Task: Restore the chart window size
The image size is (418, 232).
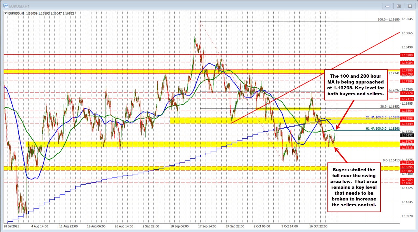Action: [398, 6]
